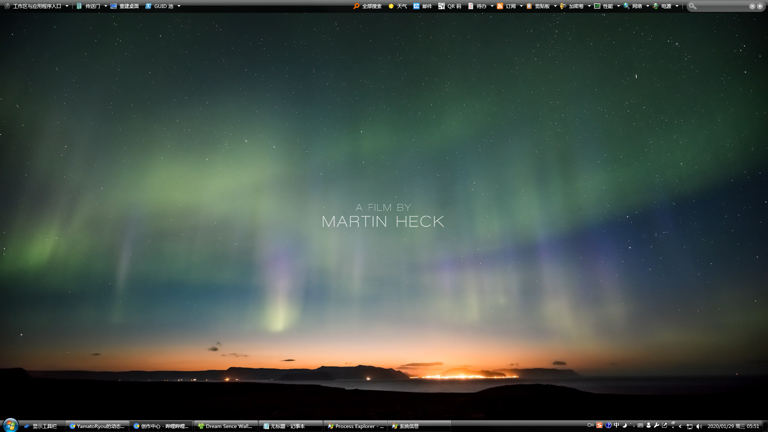Image resolution: width=768 pixels, height=432 pixels.
Task: Click the IME user account icon
Action: click(648, 425)
